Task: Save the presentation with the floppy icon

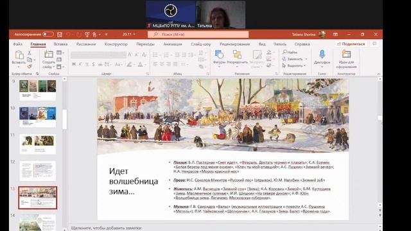Action: point(60,34)
